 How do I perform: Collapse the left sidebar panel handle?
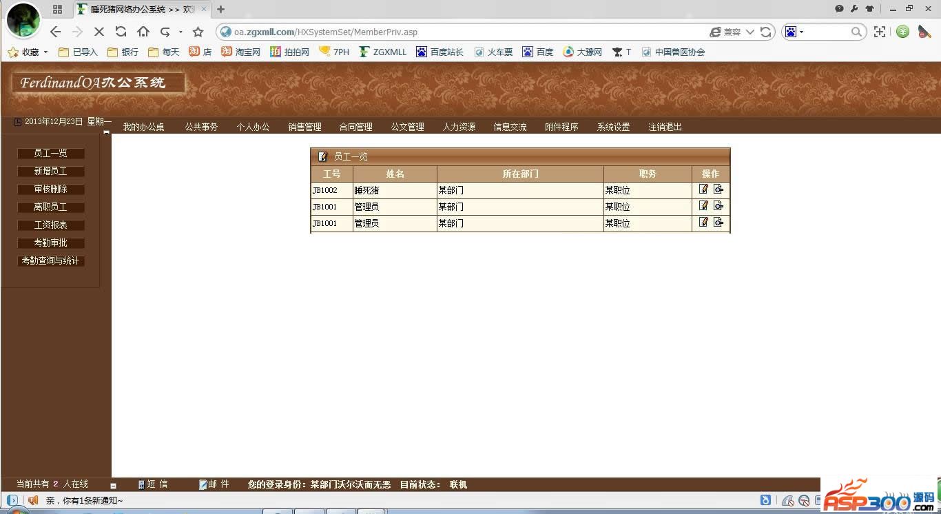tap(107, 132)
